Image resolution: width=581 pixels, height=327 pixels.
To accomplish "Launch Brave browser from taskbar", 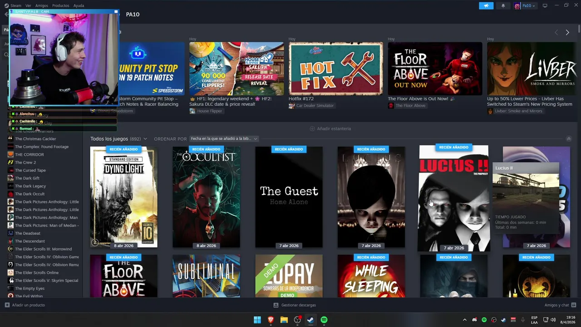I will tap(271, 320).
